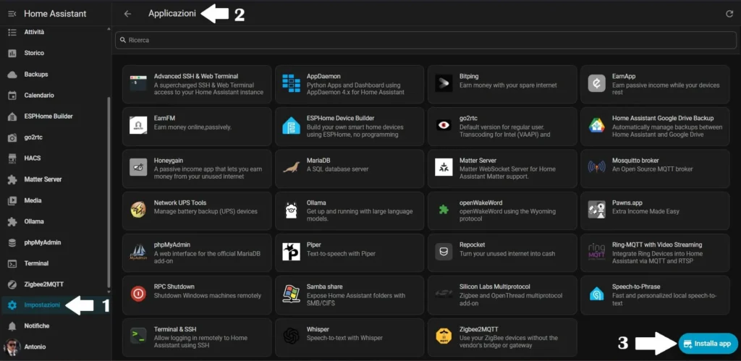This screenshot has height=361, width=741.
Task: Open the Matter Server add-on card icon
Action: click(444, 167)
